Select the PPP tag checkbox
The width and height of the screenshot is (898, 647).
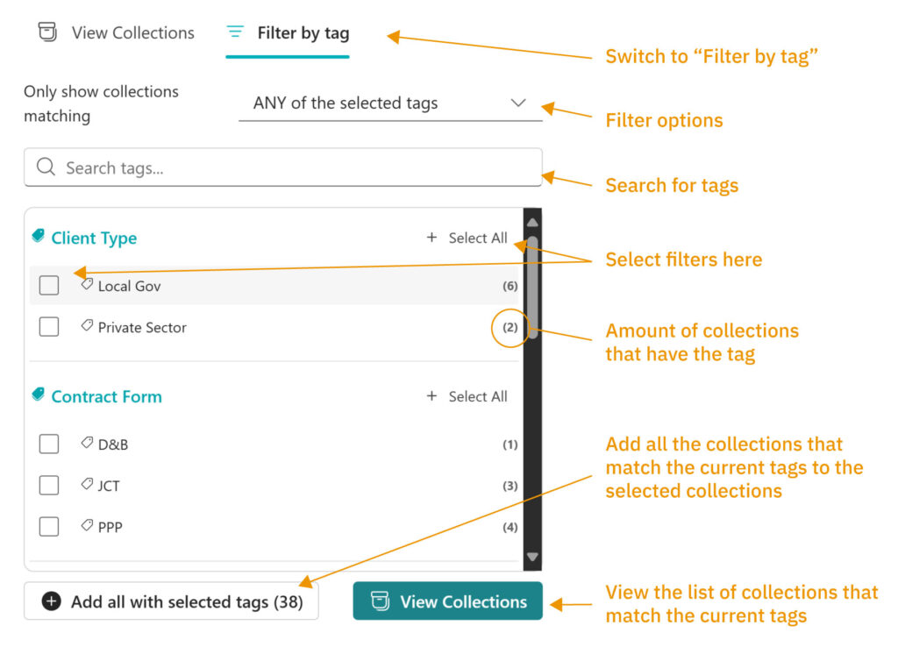point(49,527)
